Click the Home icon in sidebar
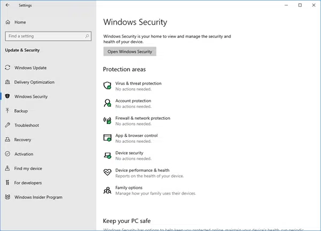This screenshot has height=231, width=321. pos(8,22)
